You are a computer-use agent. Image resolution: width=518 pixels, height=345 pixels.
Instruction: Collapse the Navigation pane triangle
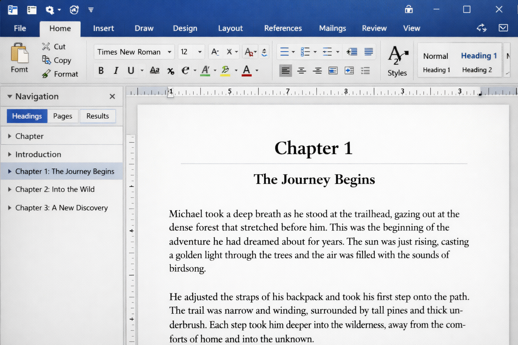click(10, 96)
